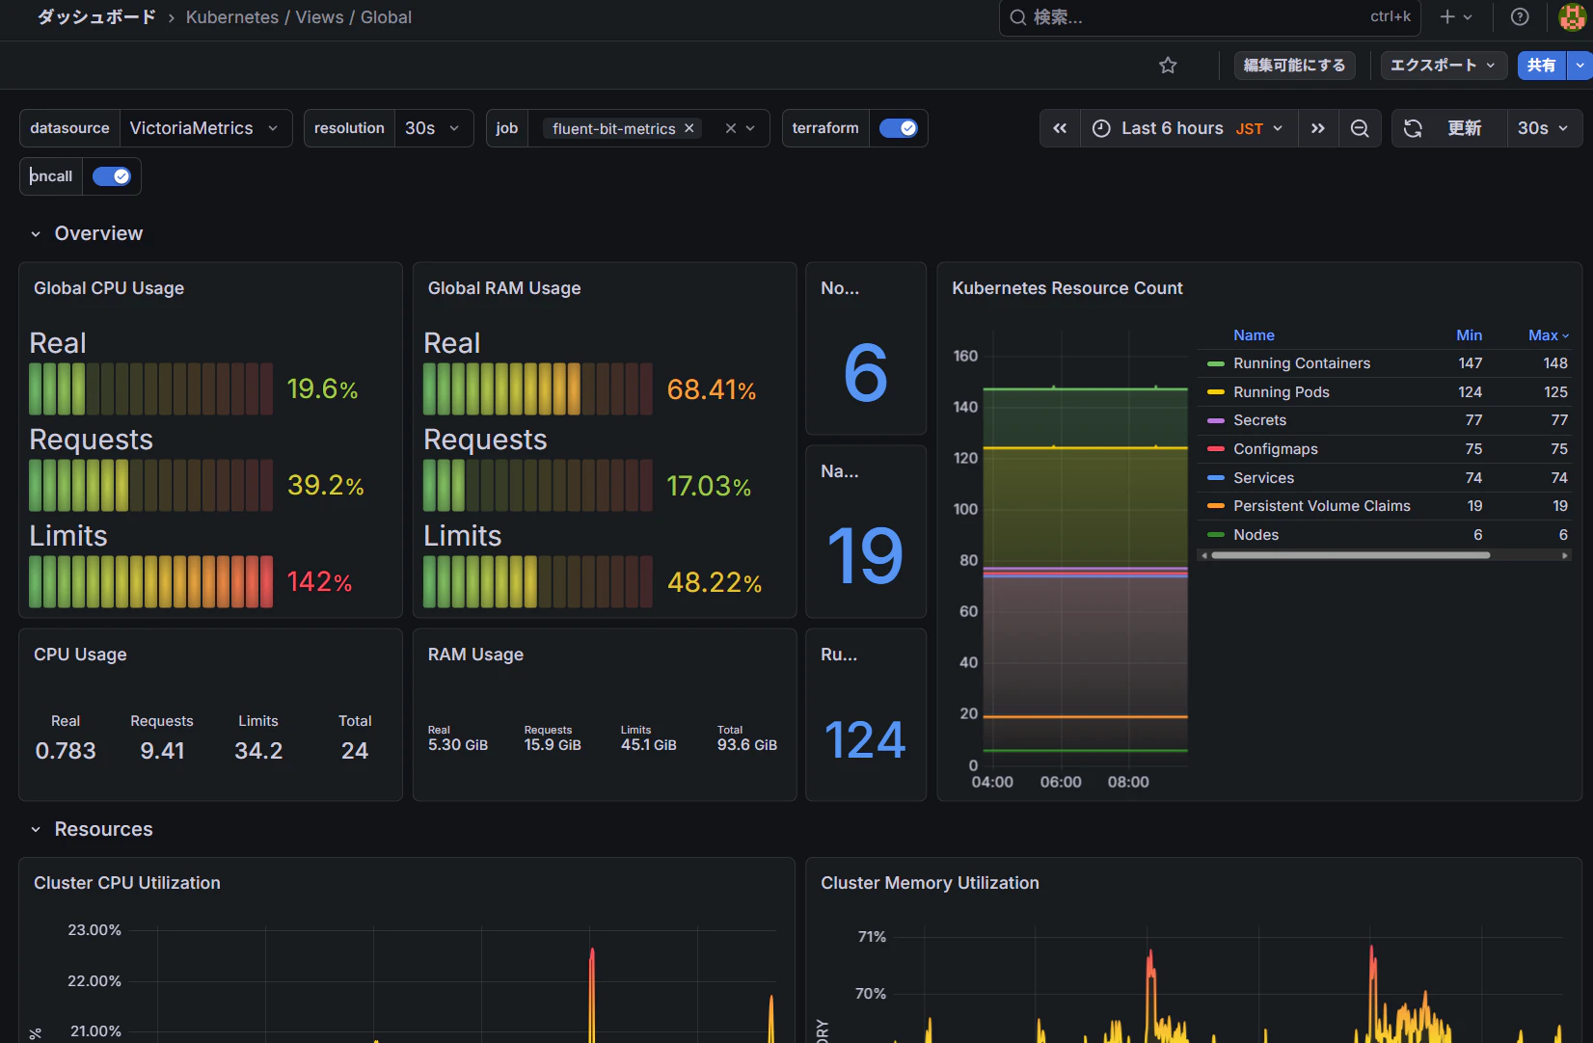Image resolution: width=1593 pixels, height=1043 pixels.
Task: Sort legend by Name column
Action: click(1254, 335)
